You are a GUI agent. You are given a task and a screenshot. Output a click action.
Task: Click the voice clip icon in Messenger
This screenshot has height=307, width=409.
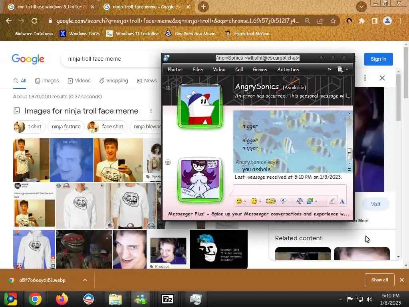coord(283,201)
